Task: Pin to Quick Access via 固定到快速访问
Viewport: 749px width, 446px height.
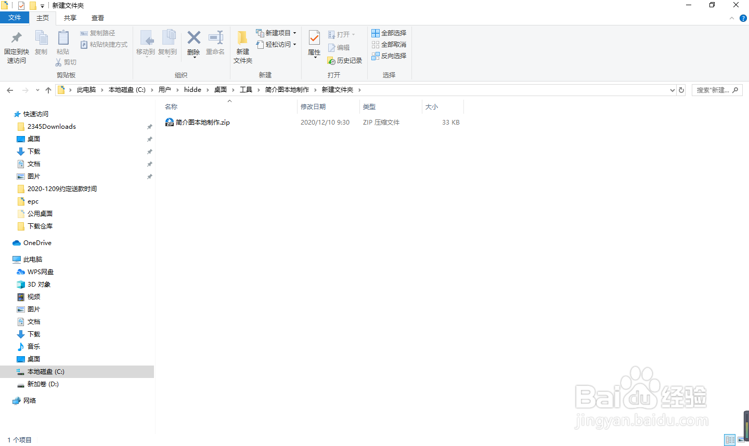Action: pyautogui.click(x=16, y=45)
